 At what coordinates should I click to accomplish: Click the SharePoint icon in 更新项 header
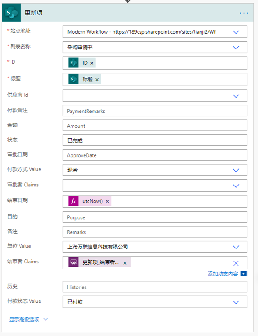(11, 13)
